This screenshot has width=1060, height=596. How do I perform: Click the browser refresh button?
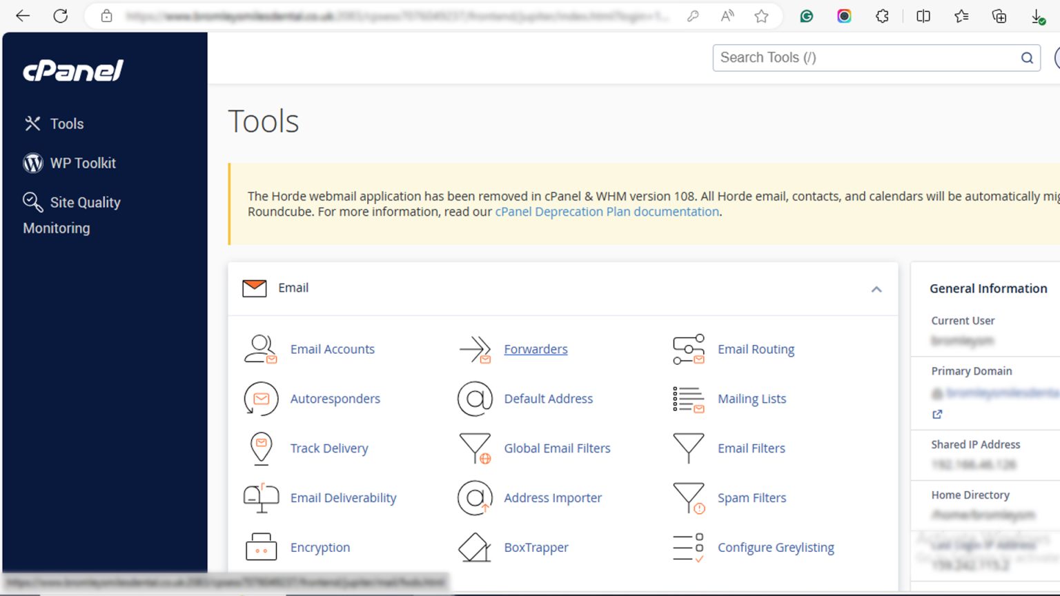point(61,16)
